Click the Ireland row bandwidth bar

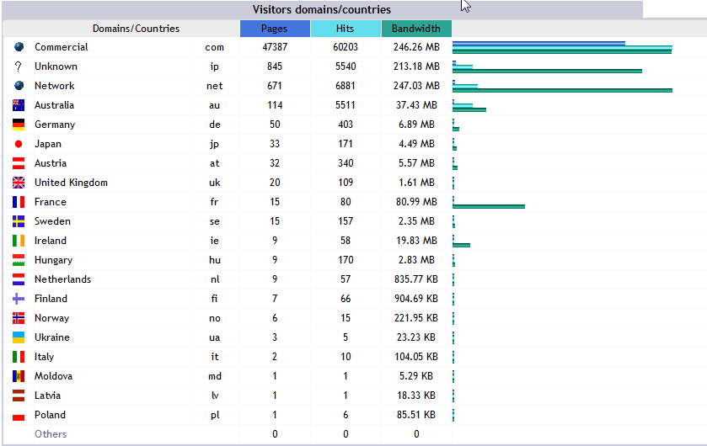coord(461,245)
